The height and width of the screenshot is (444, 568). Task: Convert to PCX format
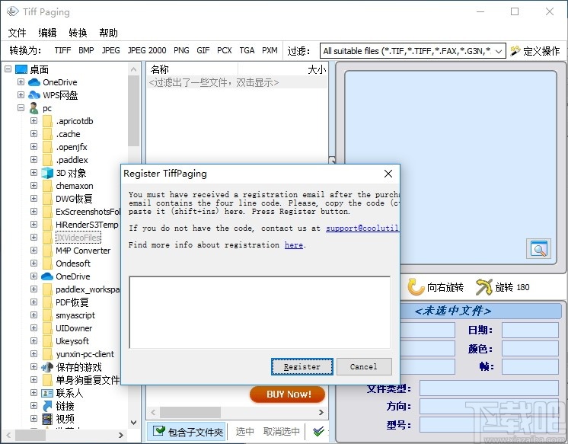(224, 50)
